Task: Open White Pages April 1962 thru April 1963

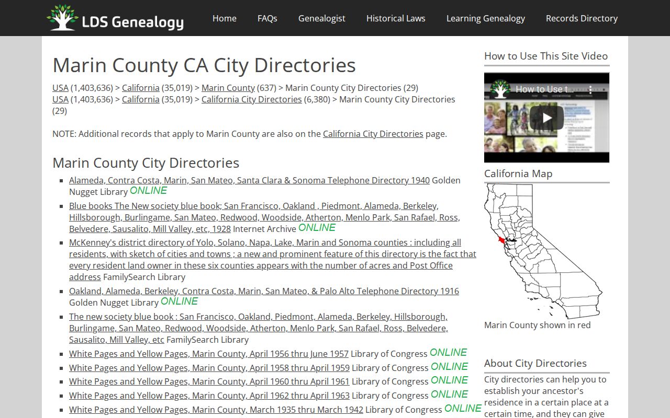Action: click(209, 396)
